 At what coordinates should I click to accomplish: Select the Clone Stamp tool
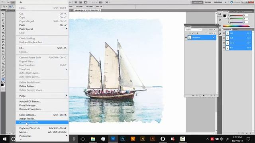3,39
